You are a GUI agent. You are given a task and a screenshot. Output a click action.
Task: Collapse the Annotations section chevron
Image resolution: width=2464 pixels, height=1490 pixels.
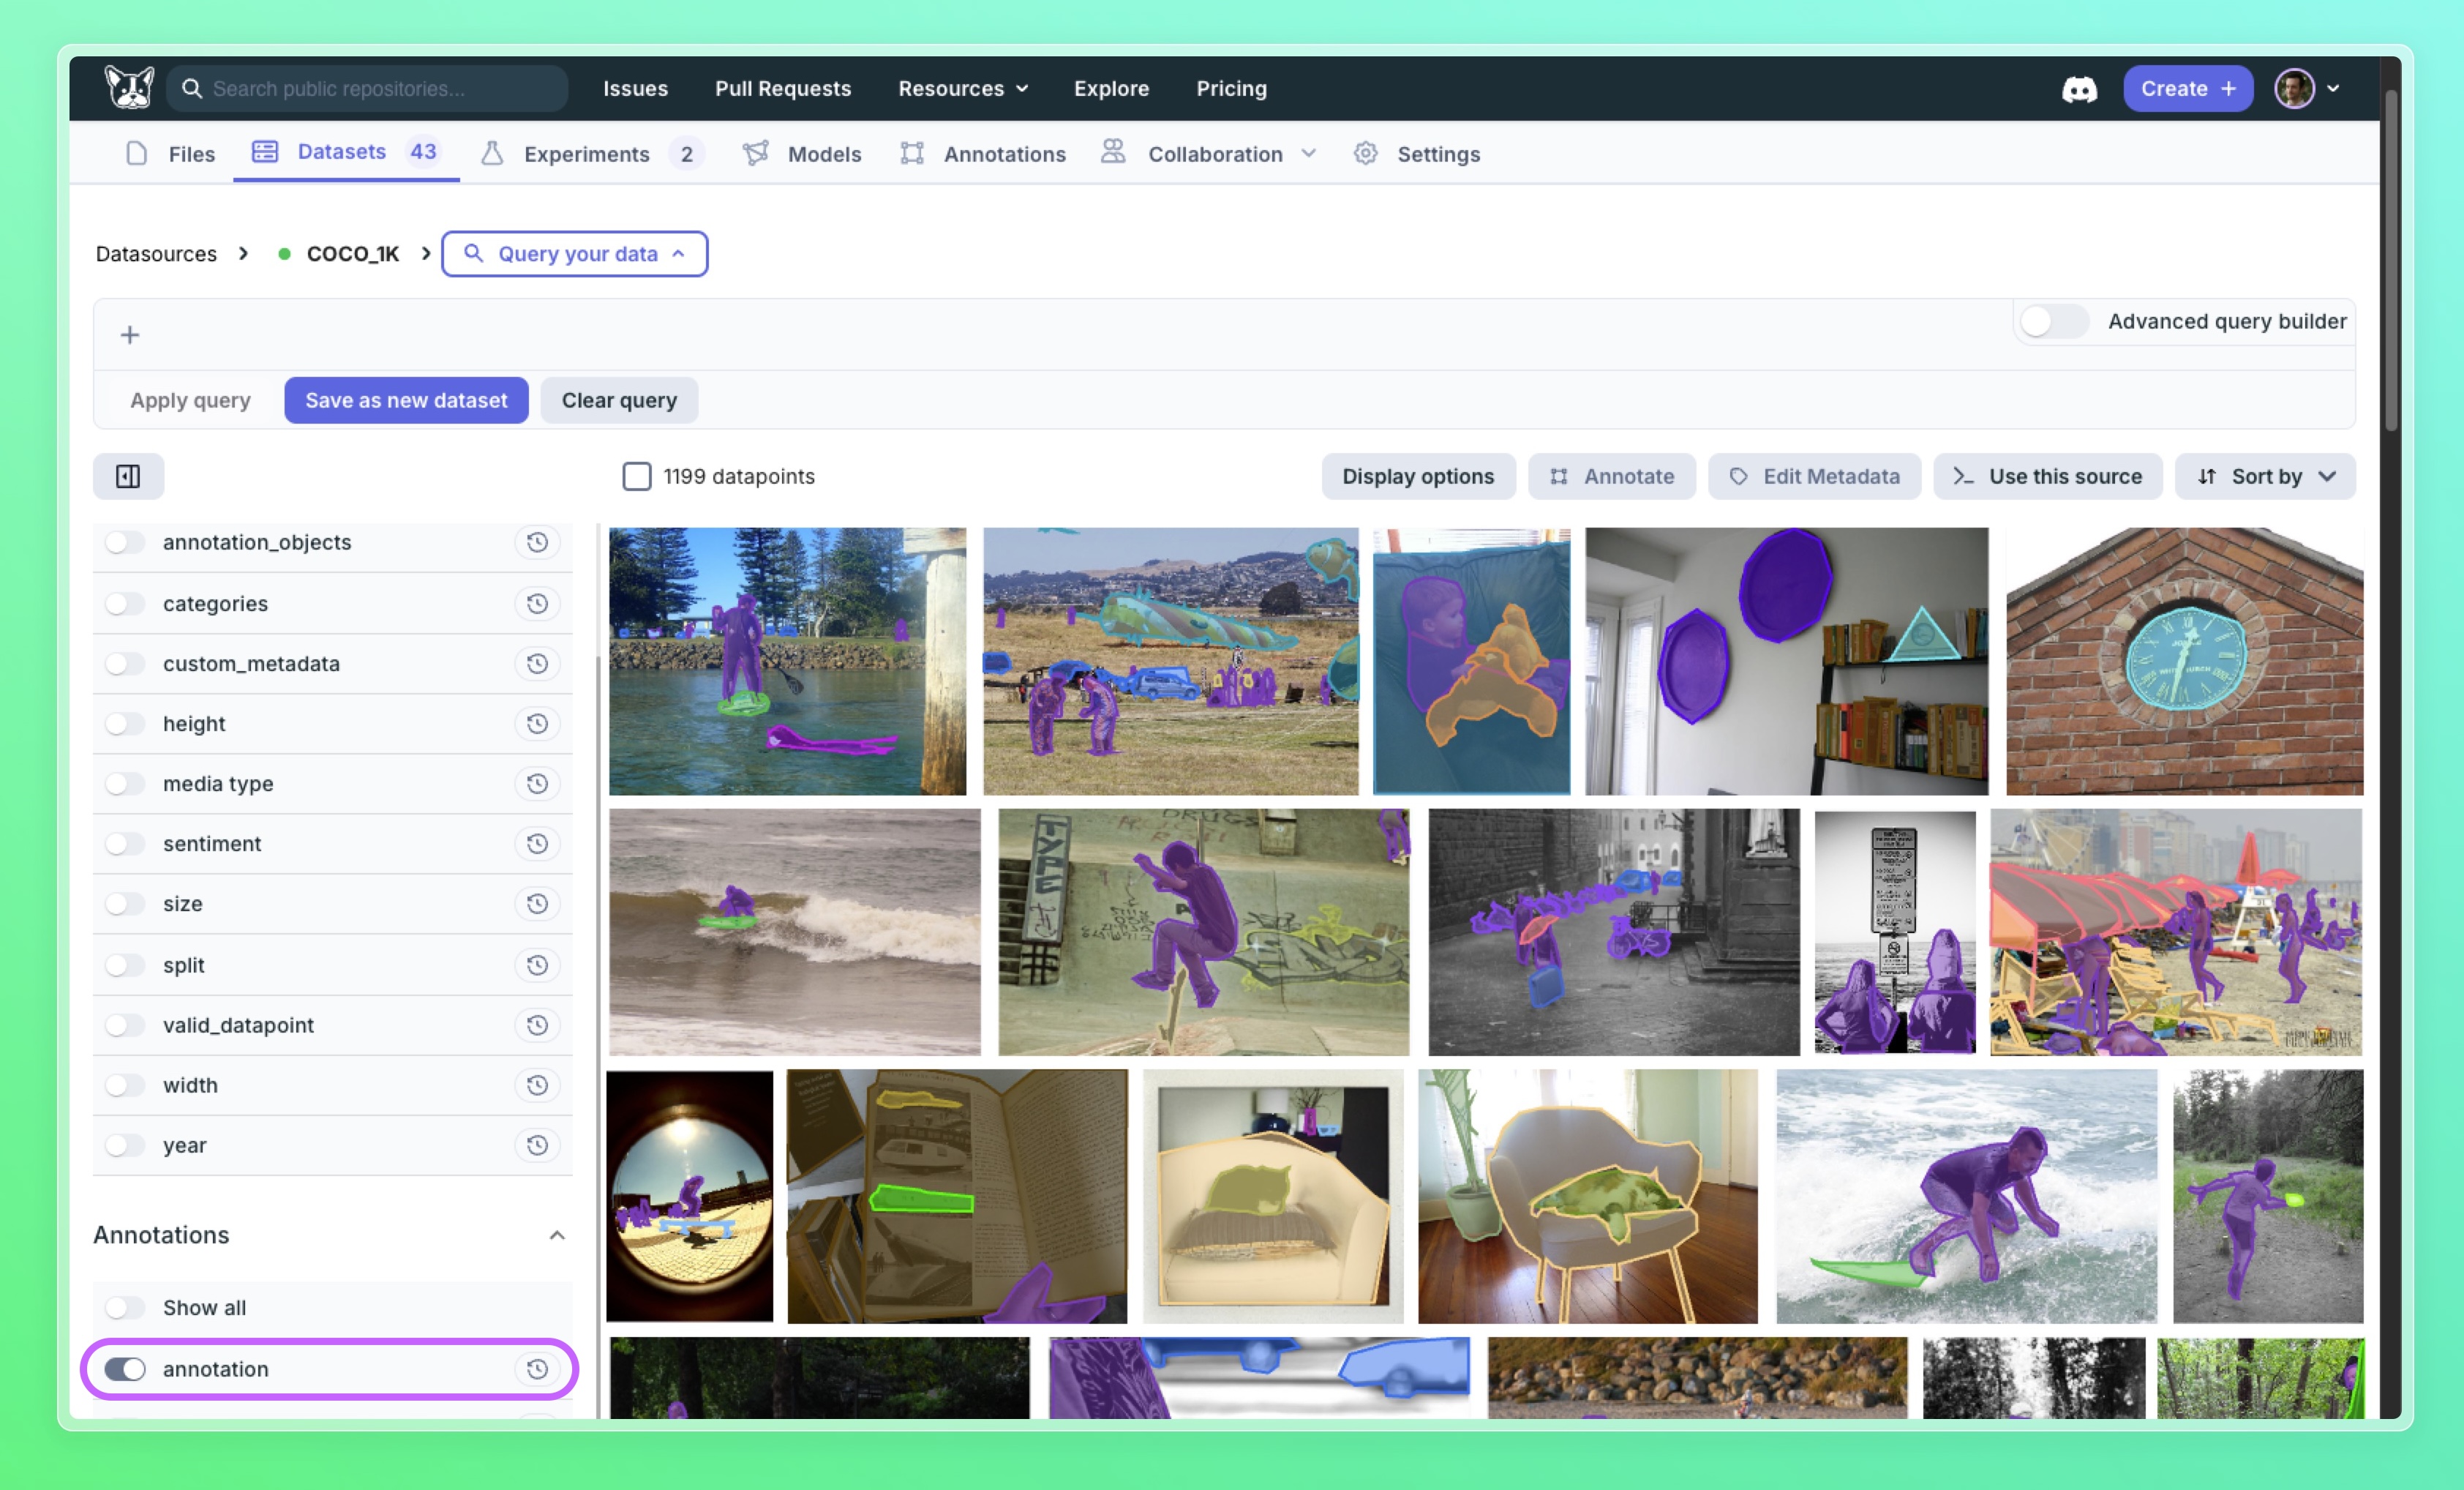click(x=557, y=1235)
